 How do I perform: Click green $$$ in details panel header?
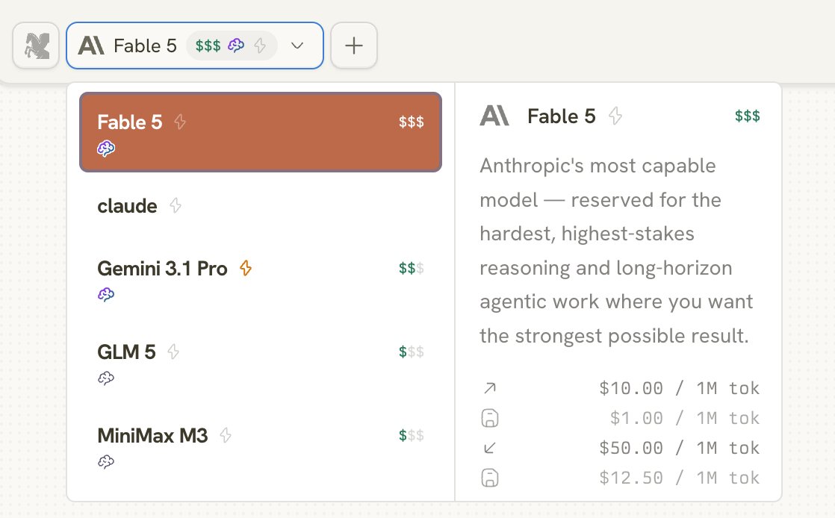(x=747, y=116)
